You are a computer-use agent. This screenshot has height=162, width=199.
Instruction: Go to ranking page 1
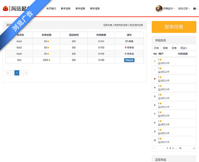(x=167, y=148)
